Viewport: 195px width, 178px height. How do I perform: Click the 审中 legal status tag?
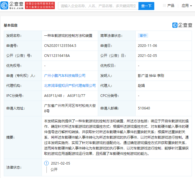[143, 35]
